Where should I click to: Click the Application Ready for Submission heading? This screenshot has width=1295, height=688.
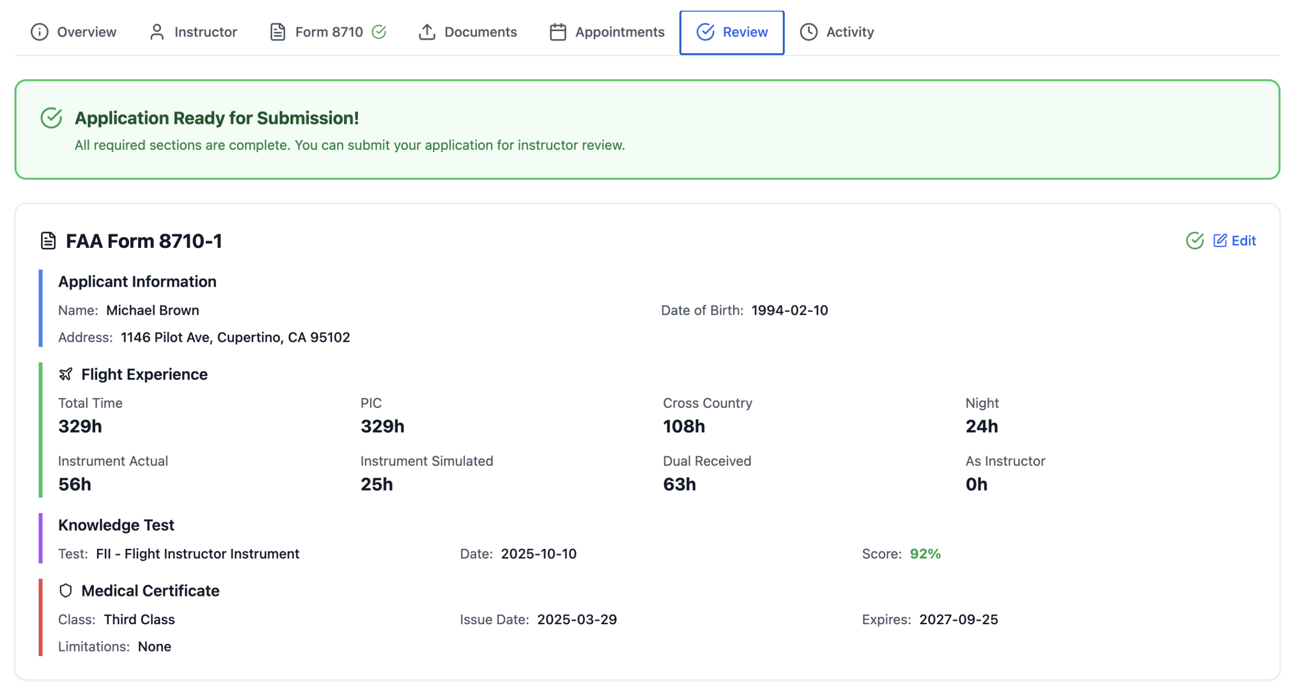[217, 118]
